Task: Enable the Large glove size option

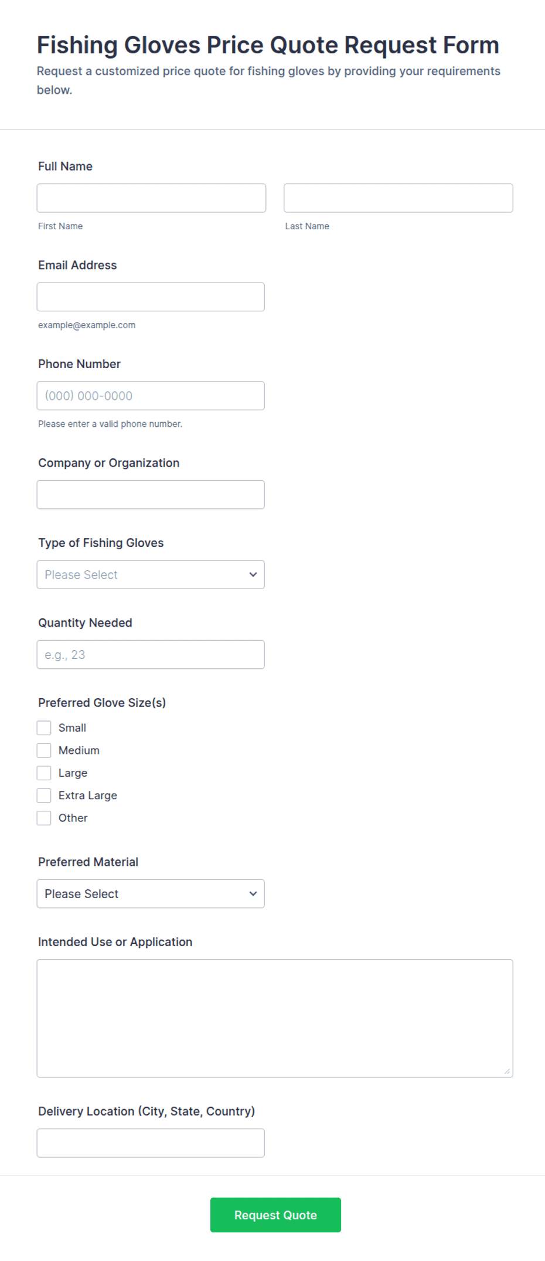Action: point(44,773)
